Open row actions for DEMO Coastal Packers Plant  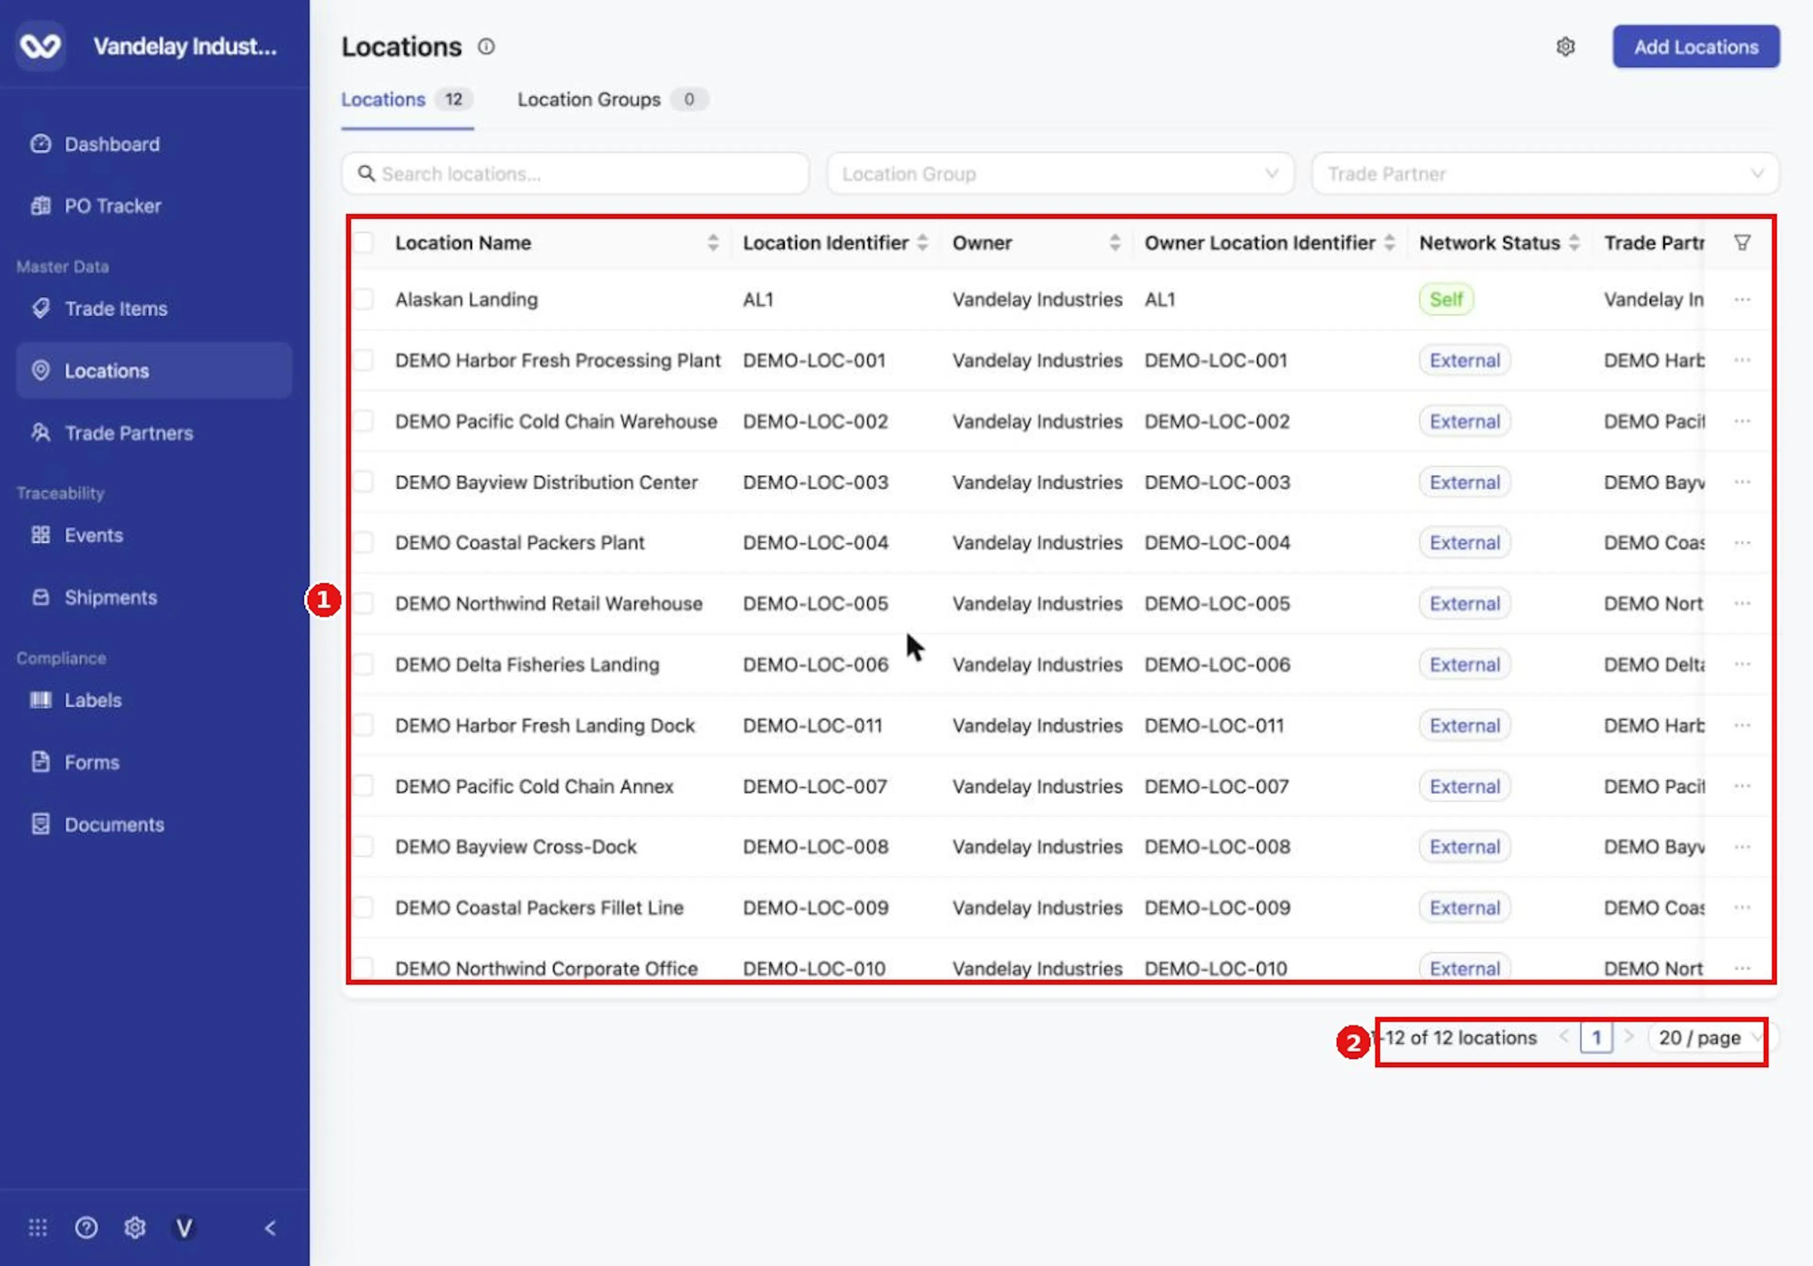1742,542
